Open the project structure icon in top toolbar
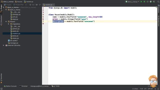160x90 pixels. click(154, 2)
